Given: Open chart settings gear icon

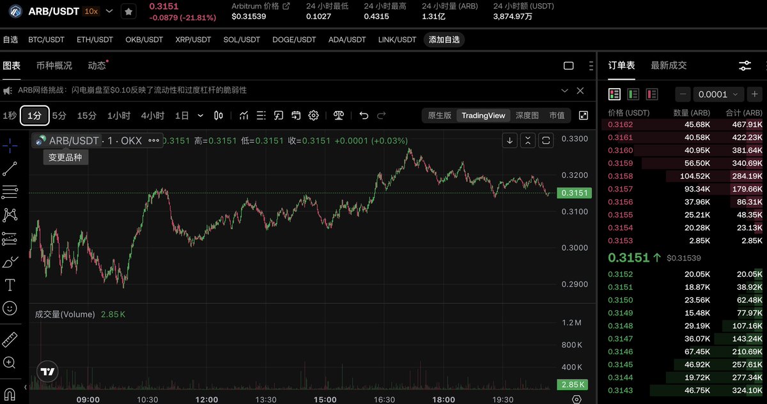Looking at the screenshot, I should (313, 116).
